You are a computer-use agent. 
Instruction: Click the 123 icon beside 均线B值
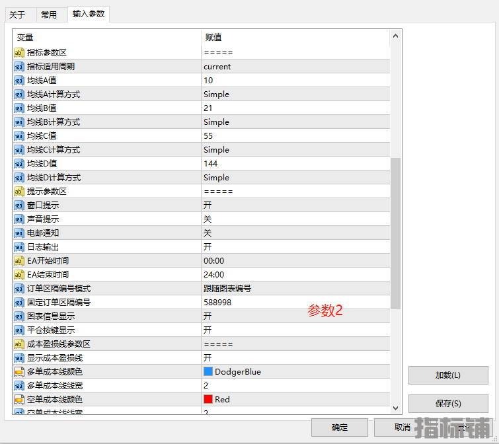(19, 108)
